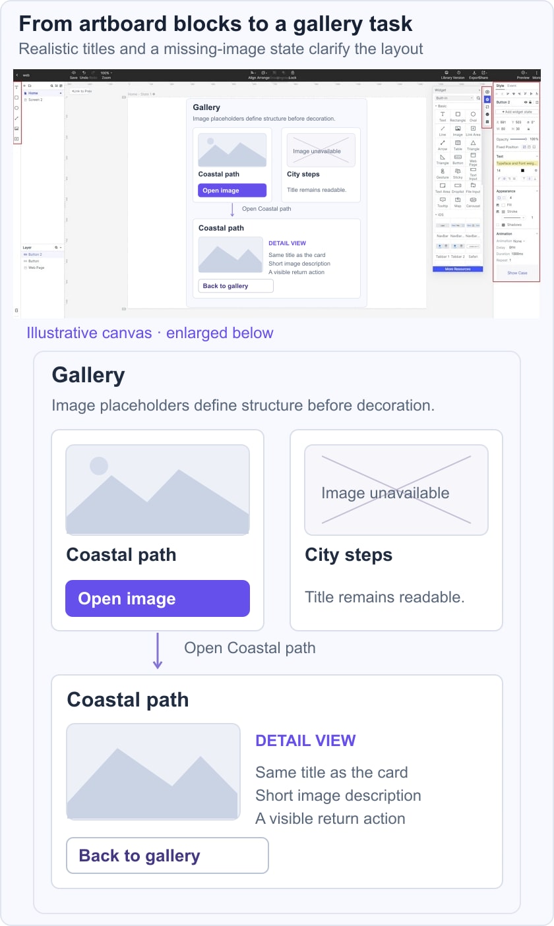
Task: Pick the Link Area widget in the Widget panel
Action: coord(473,130)
